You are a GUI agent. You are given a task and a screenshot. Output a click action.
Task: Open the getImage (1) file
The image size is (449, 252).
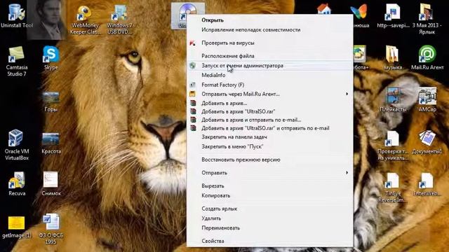pos(17,227)
